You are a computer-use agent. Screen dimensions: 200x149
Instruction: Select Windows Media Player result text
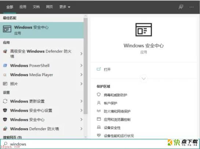32,75
